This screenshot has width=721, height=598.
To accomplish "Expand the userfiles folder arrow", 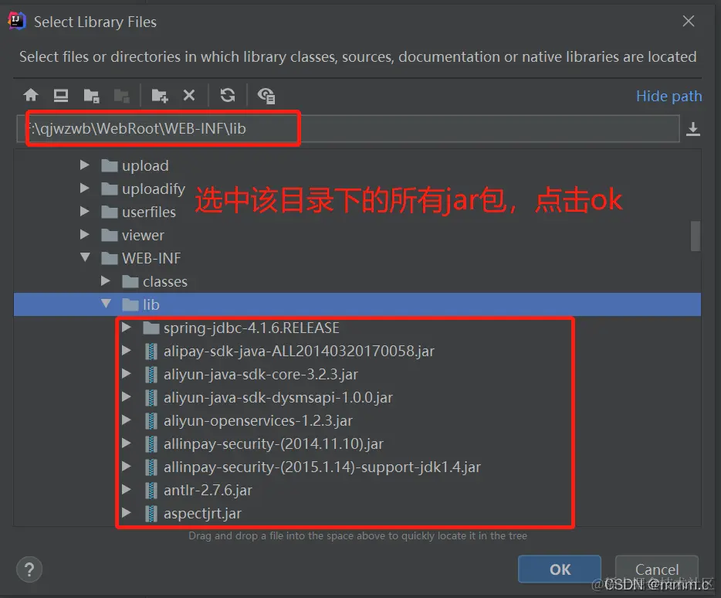I will 85,211.
